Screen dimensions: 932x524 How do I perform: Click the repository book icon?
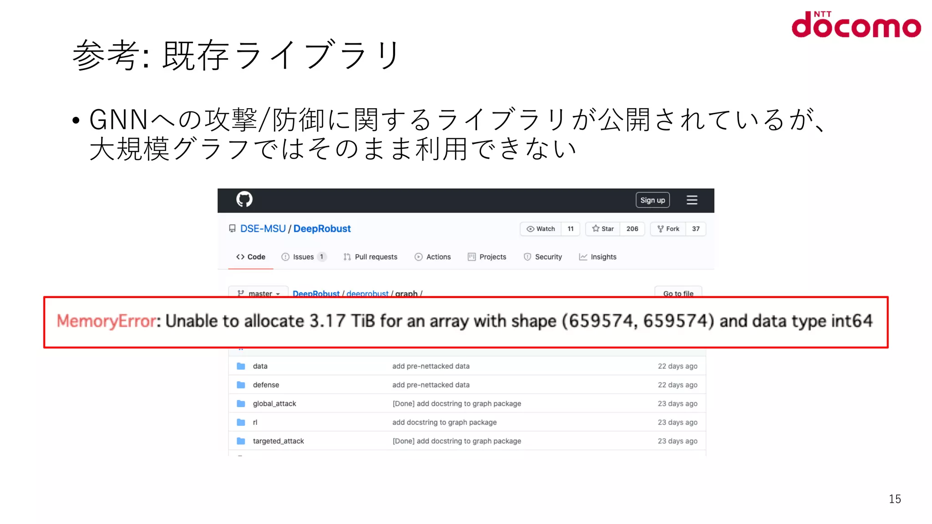(x=233, y=229)
